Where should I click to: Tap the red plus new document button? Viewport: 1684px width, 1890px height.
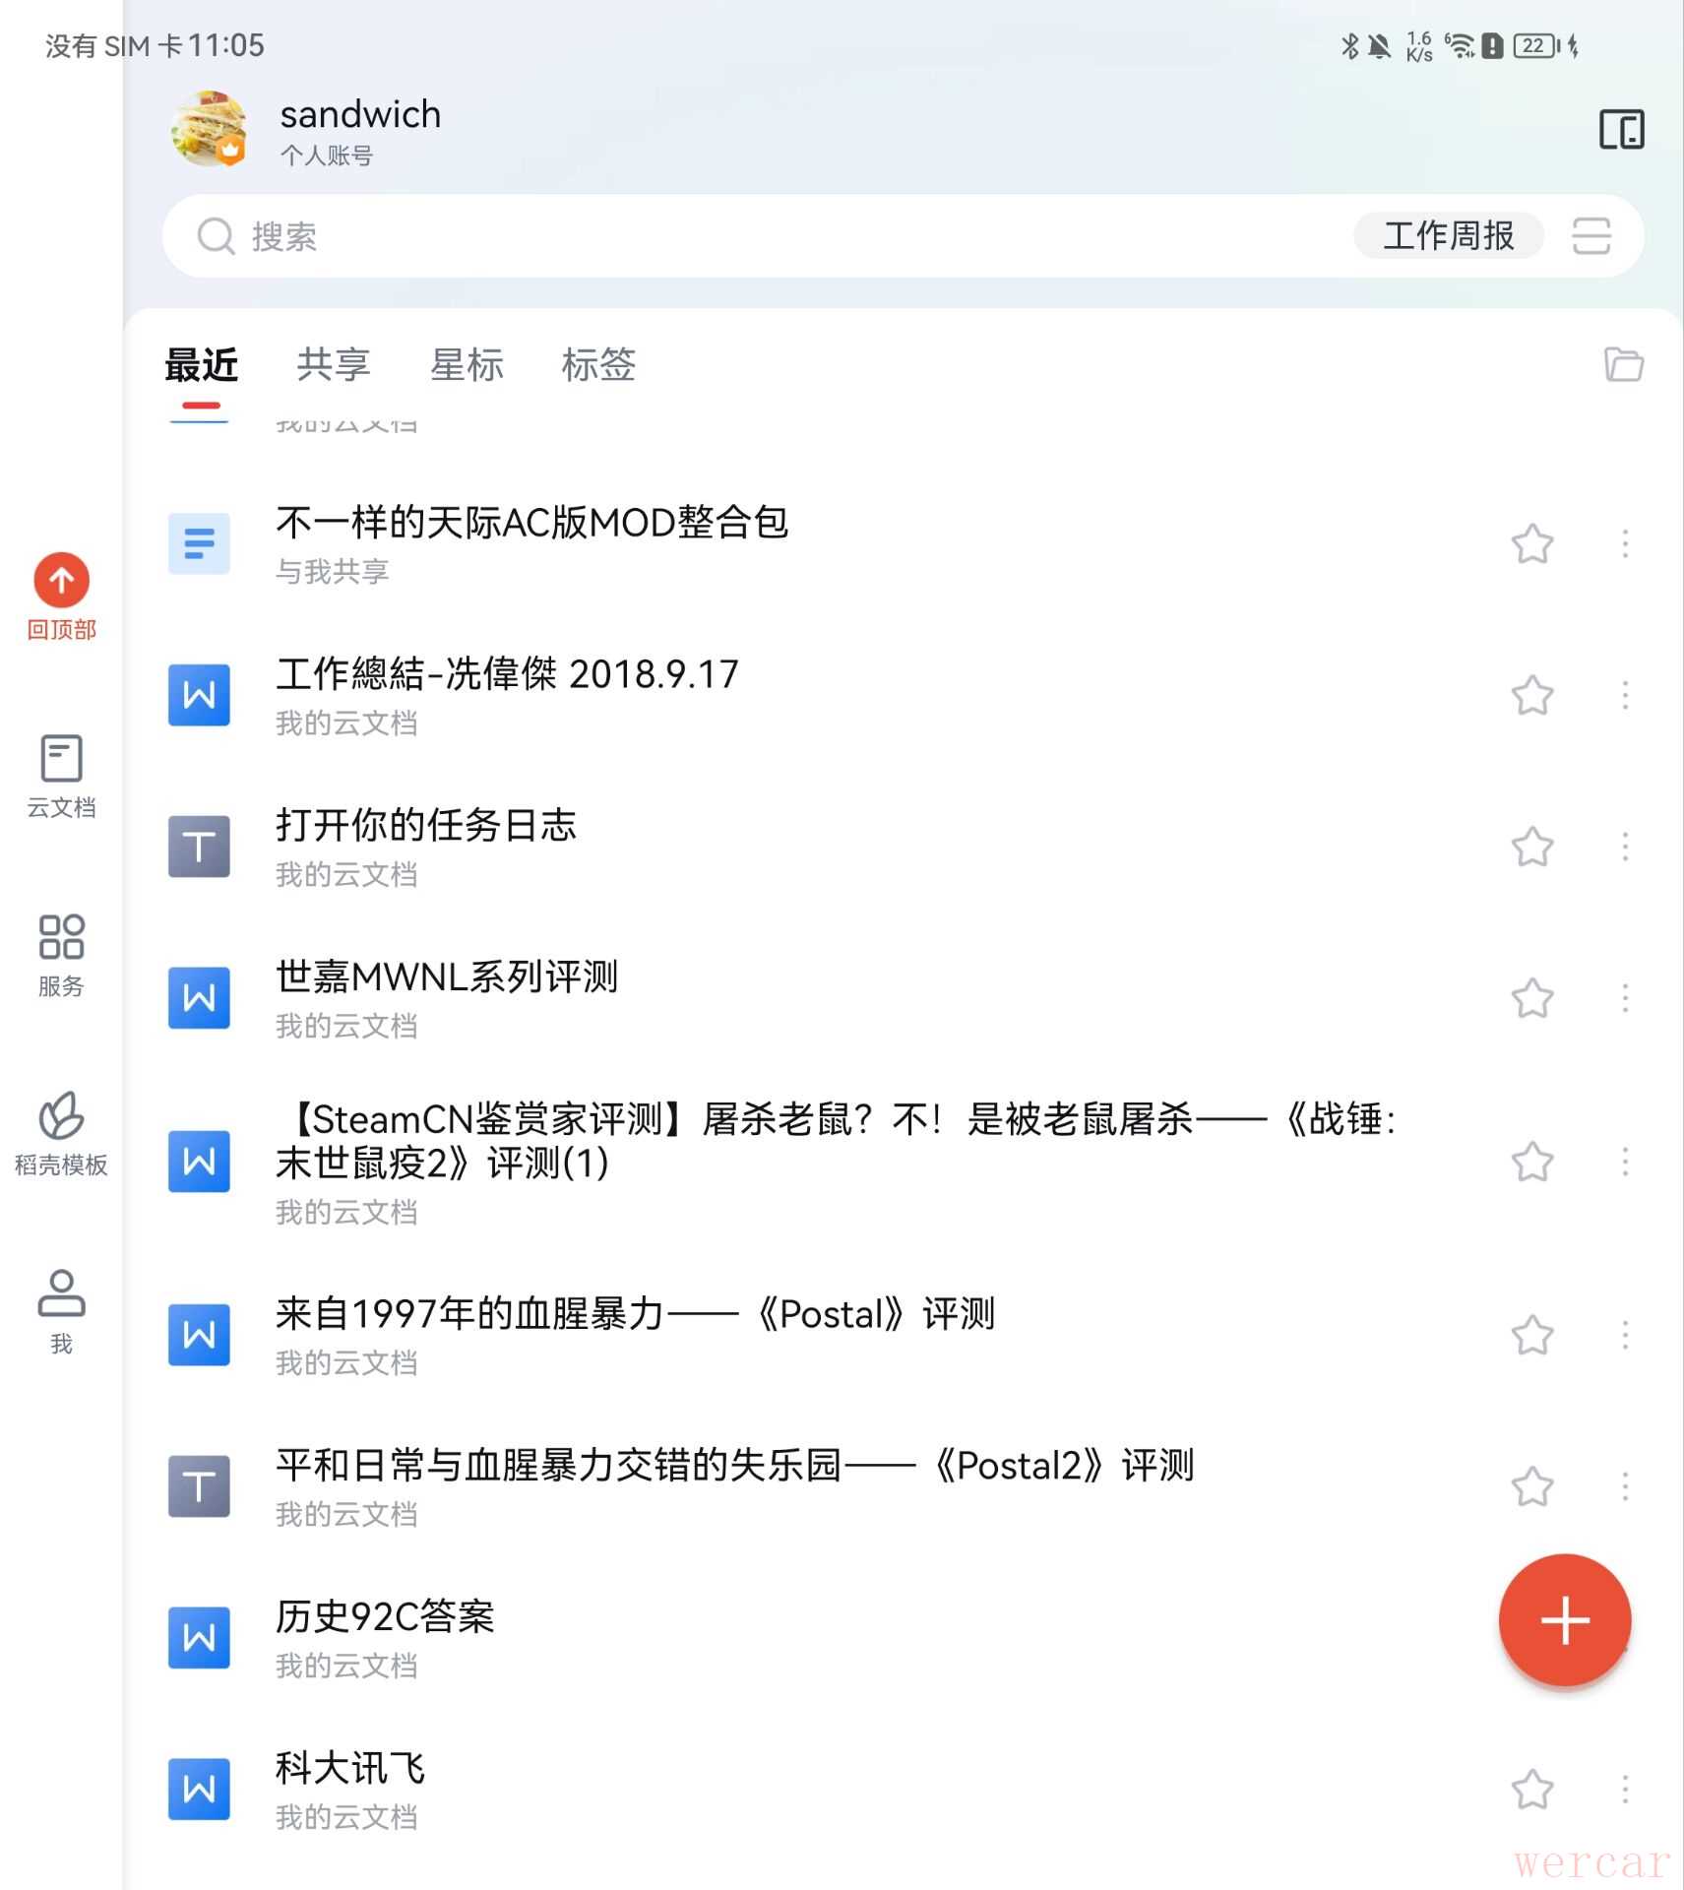click(x=1563, y=1620)
